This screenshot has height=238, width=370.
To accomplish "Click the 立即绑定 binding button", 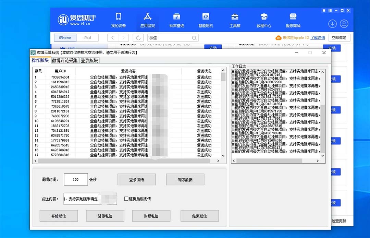I will click(x=339, y=38).
